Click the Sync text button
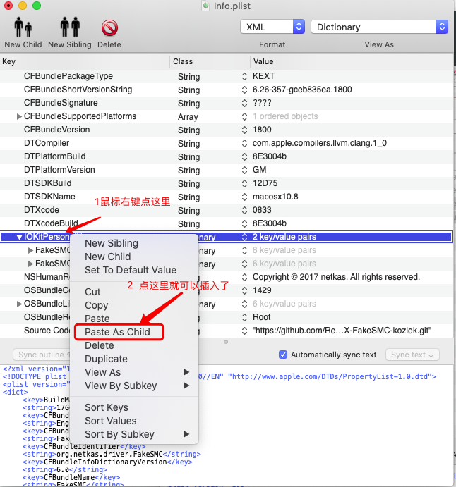The width and height of the screenshot is (456, 487). (x=412, y=355)
